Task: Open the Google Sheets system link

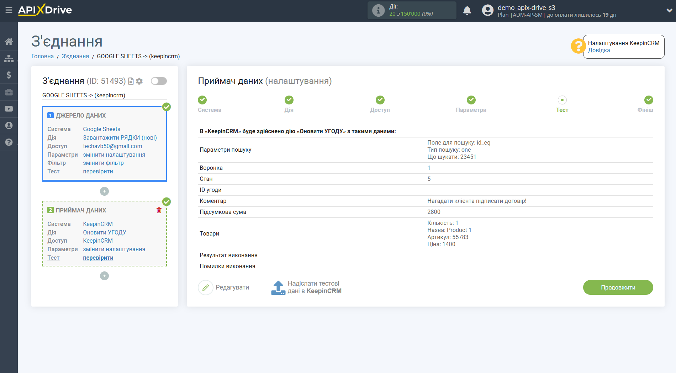Action: (x=101, y=129)
